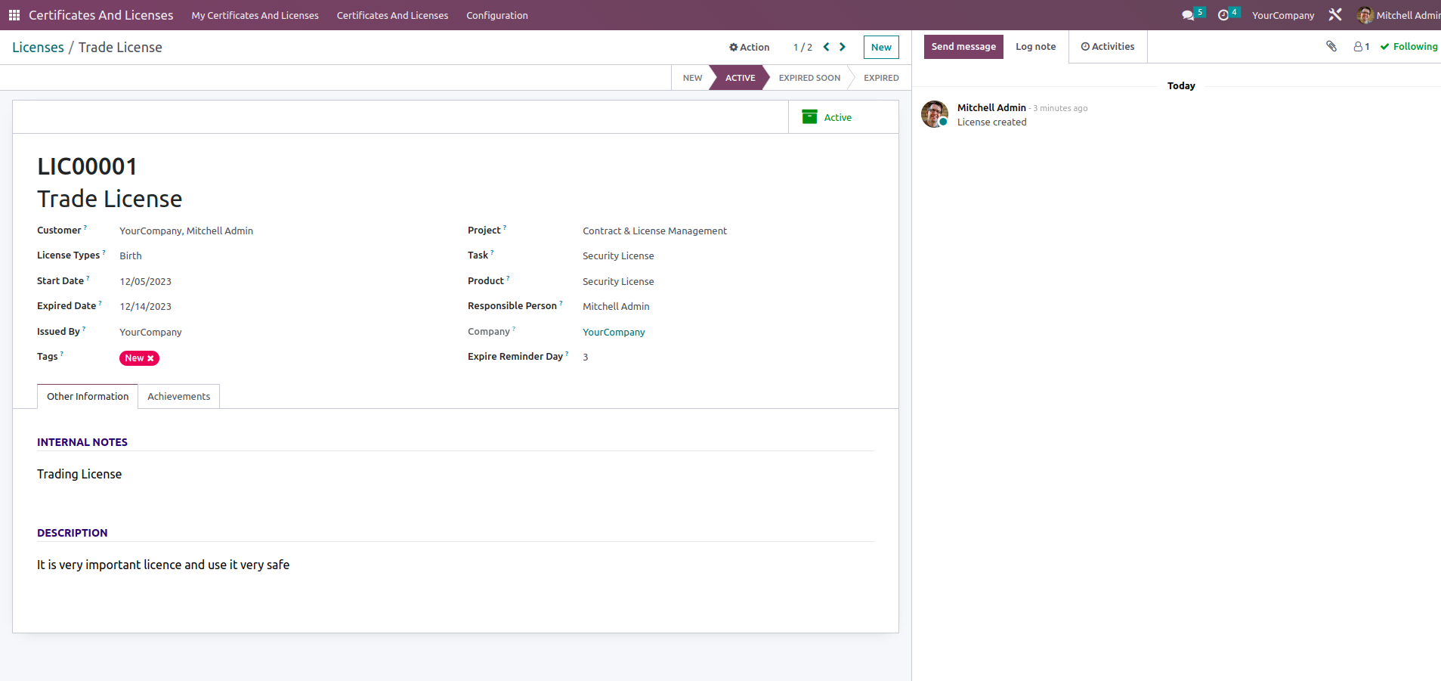Click Expired Date field 12/14/2023

(x=145, y=307)
